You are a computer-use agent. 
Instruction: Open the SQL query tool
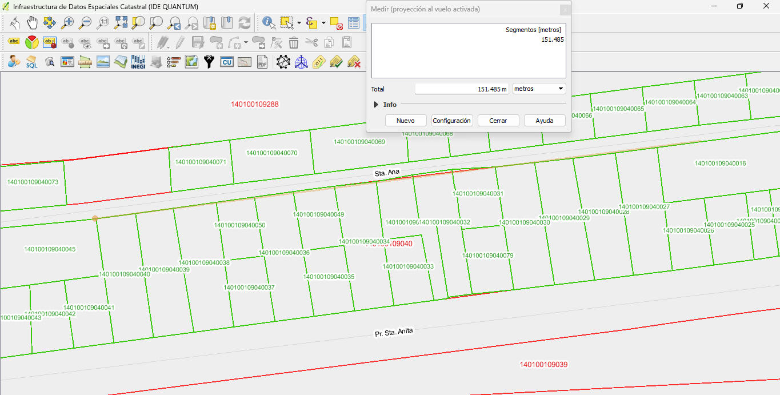click(x=31, y=62)
